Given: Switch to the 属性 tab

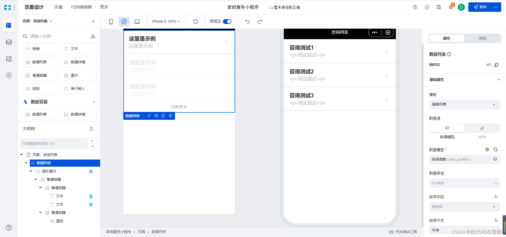Looking at the screenshot, I should click(446, 38).
